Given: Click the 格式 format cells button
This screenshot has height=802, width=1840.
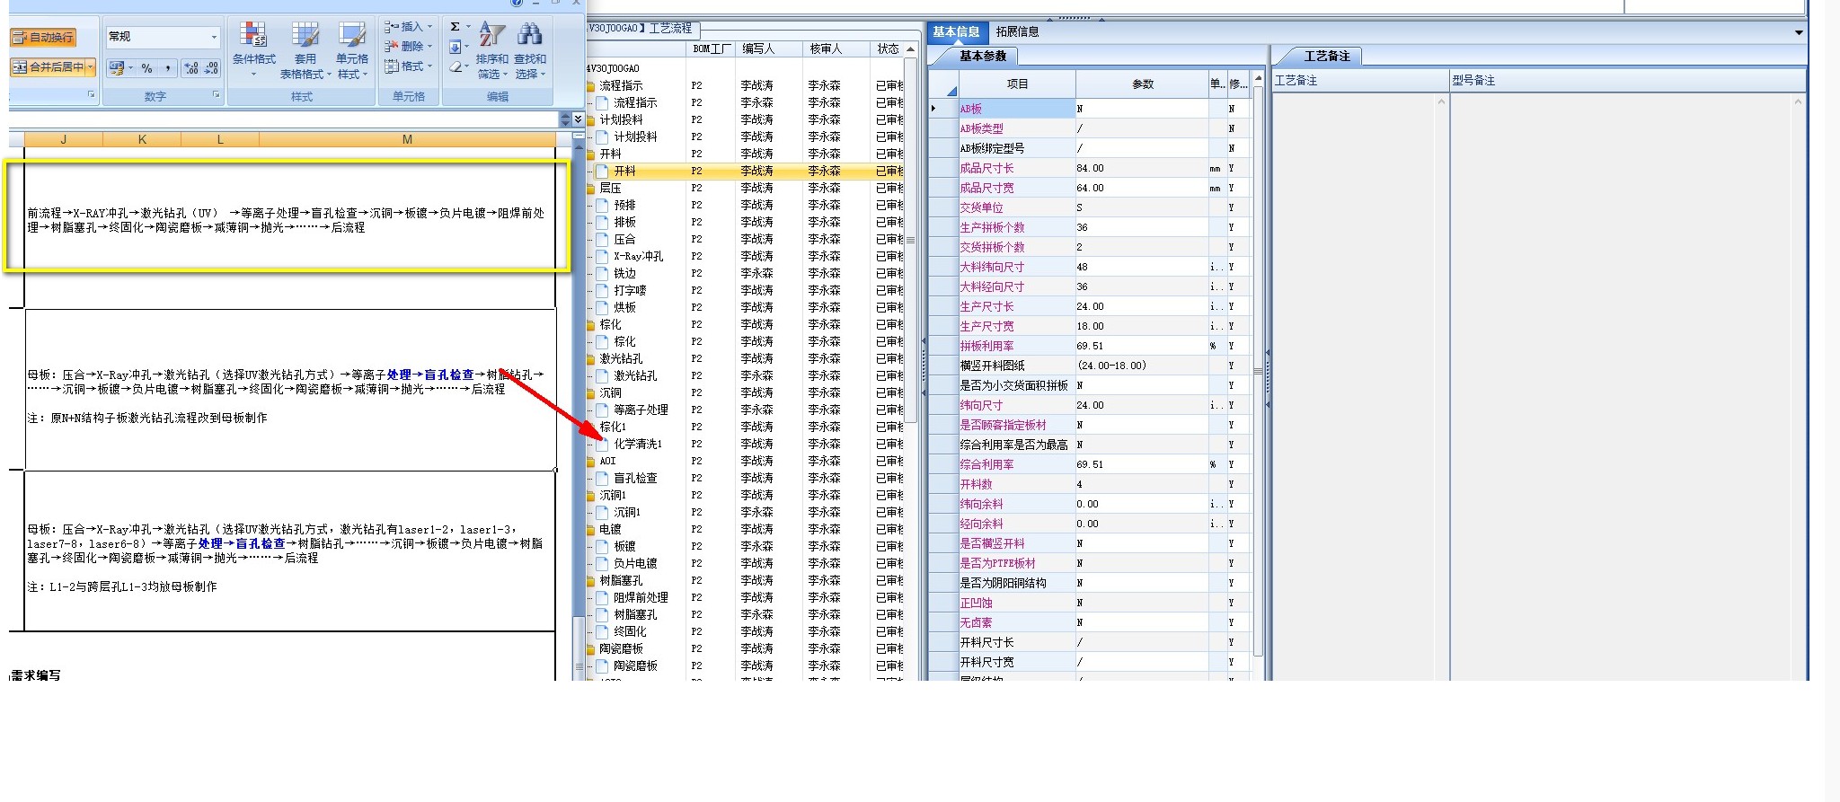Looking at the screenshot, I should point(408,66).
